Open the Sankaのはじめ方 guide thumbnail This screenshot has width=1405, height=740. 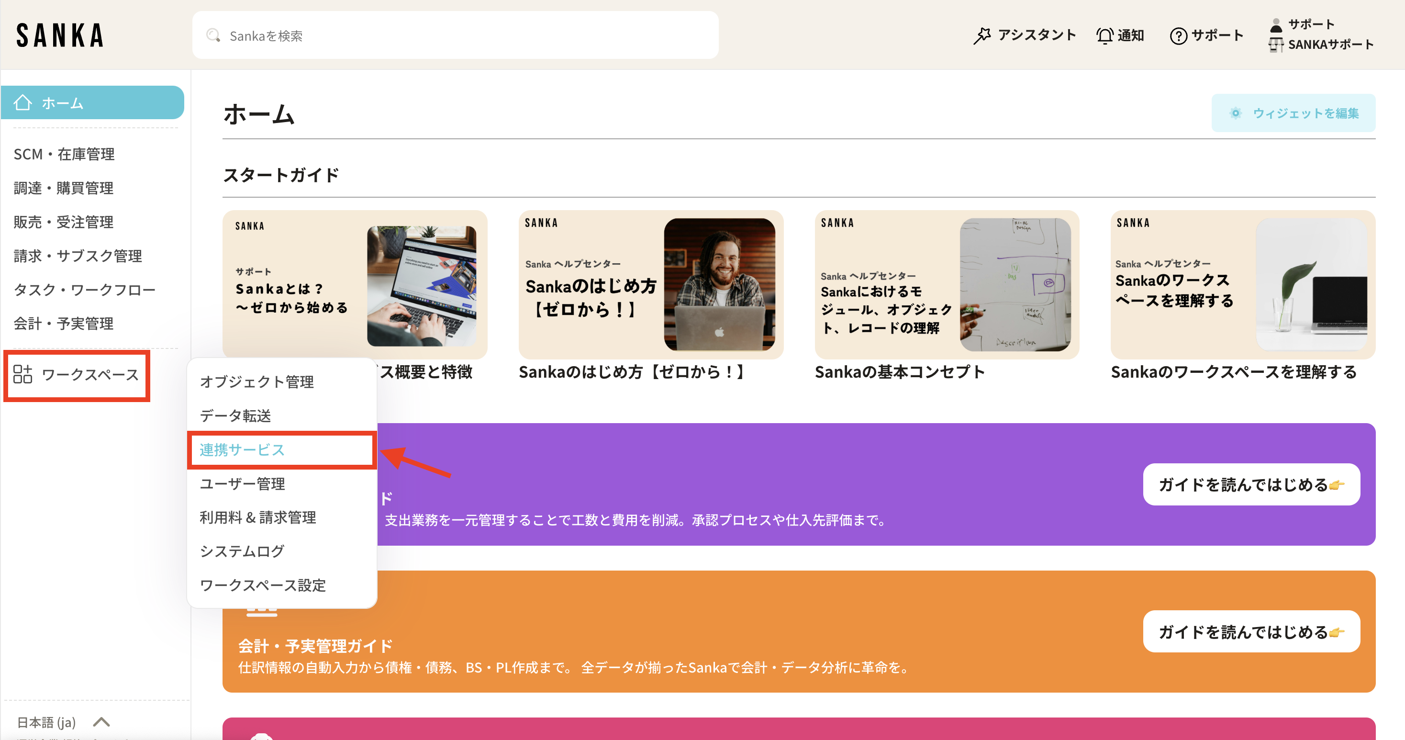click(x=650, y=284)
